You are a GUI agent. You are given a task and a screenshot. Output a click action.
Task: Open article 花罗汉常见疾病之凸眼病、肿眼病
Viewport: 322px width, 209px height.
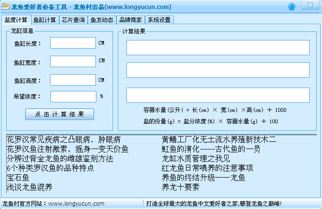click(63, 139)
